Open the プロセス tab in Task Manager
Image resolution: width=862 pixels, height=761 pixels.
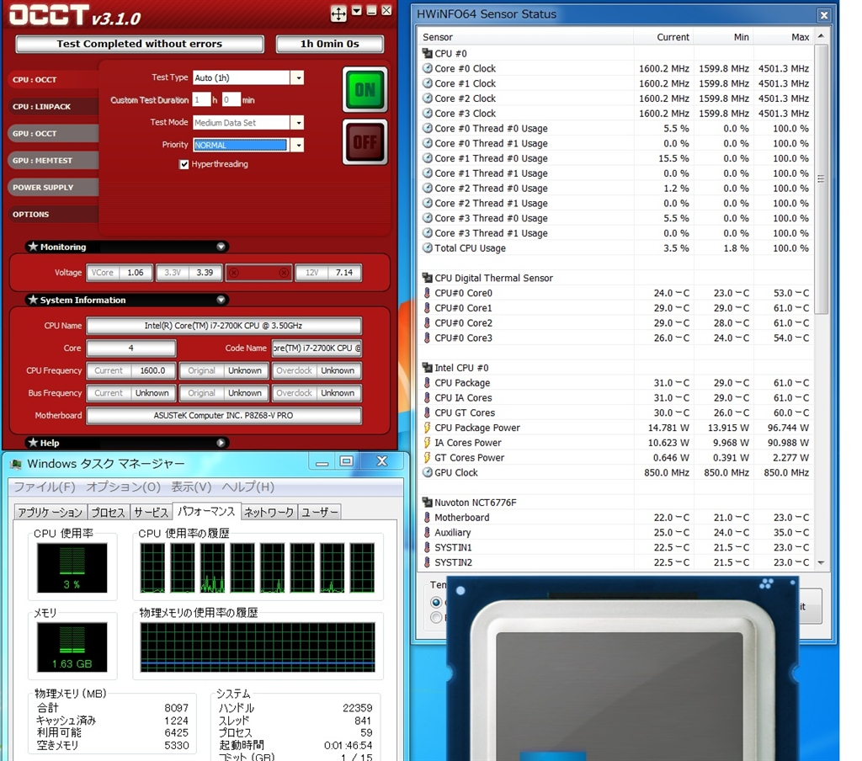108,512
